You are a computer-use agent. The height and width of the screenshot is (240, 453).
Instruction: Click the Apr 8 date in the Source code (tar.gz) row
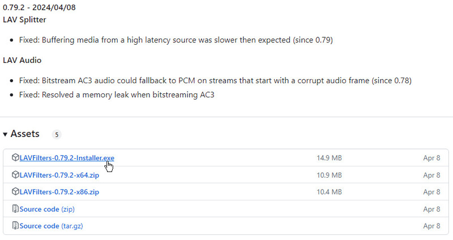(x=431, y=226)
